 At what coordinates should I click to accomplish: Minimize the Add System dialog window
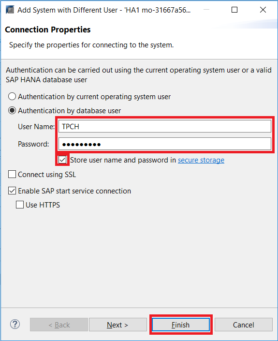pyautogui.click(x=206, y=10)
